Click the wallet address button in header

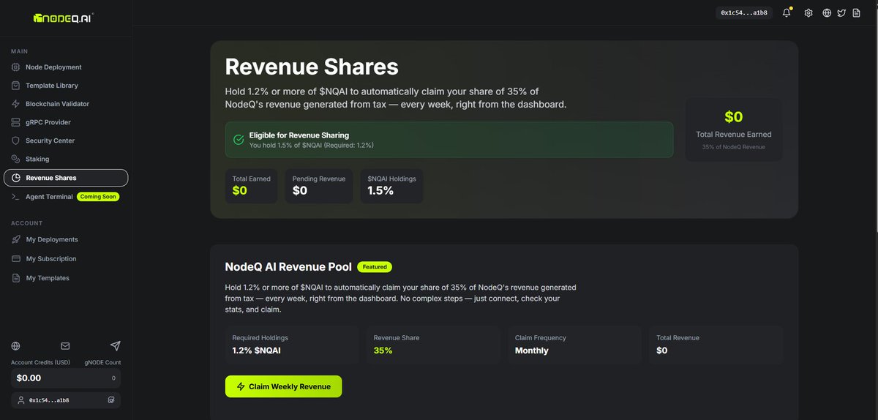click(743, 12)
